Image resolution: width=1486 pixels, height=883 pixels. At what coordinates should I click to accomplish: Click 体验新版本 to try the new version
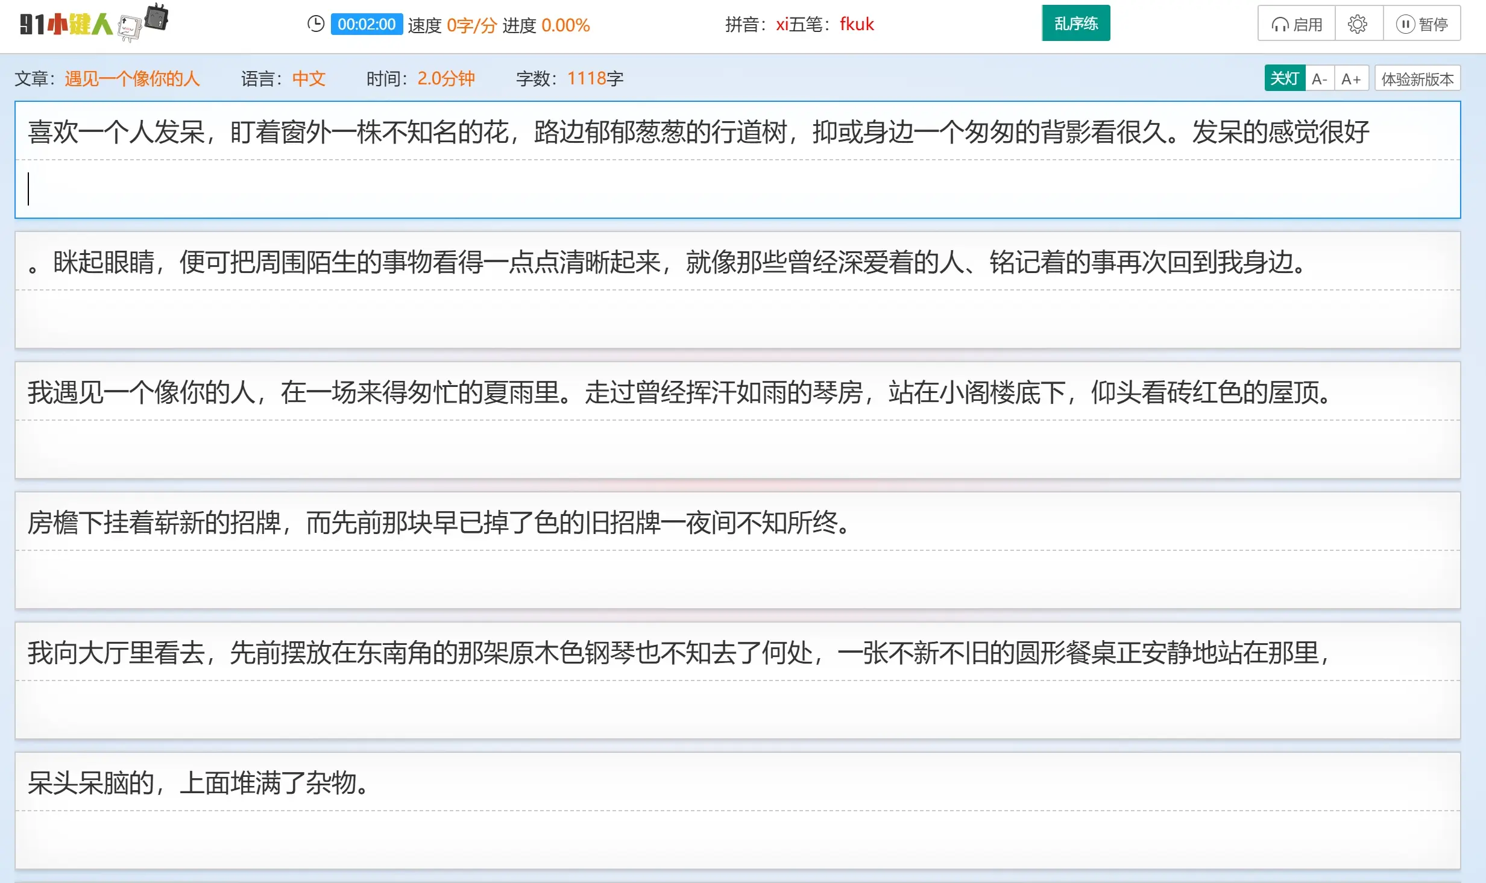pyautogui.click(x=1417, y=78)
